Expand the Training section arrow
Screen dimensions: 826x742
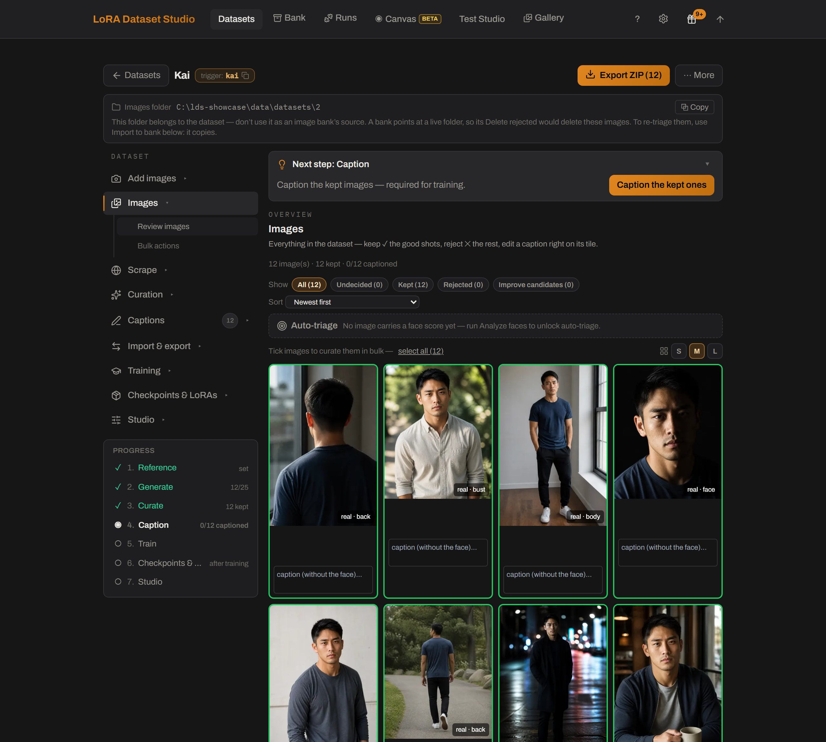[169, 371]
